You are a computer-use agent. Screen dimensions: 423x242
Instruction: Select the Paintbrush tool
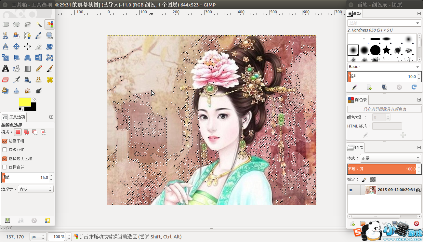(50, 69)
